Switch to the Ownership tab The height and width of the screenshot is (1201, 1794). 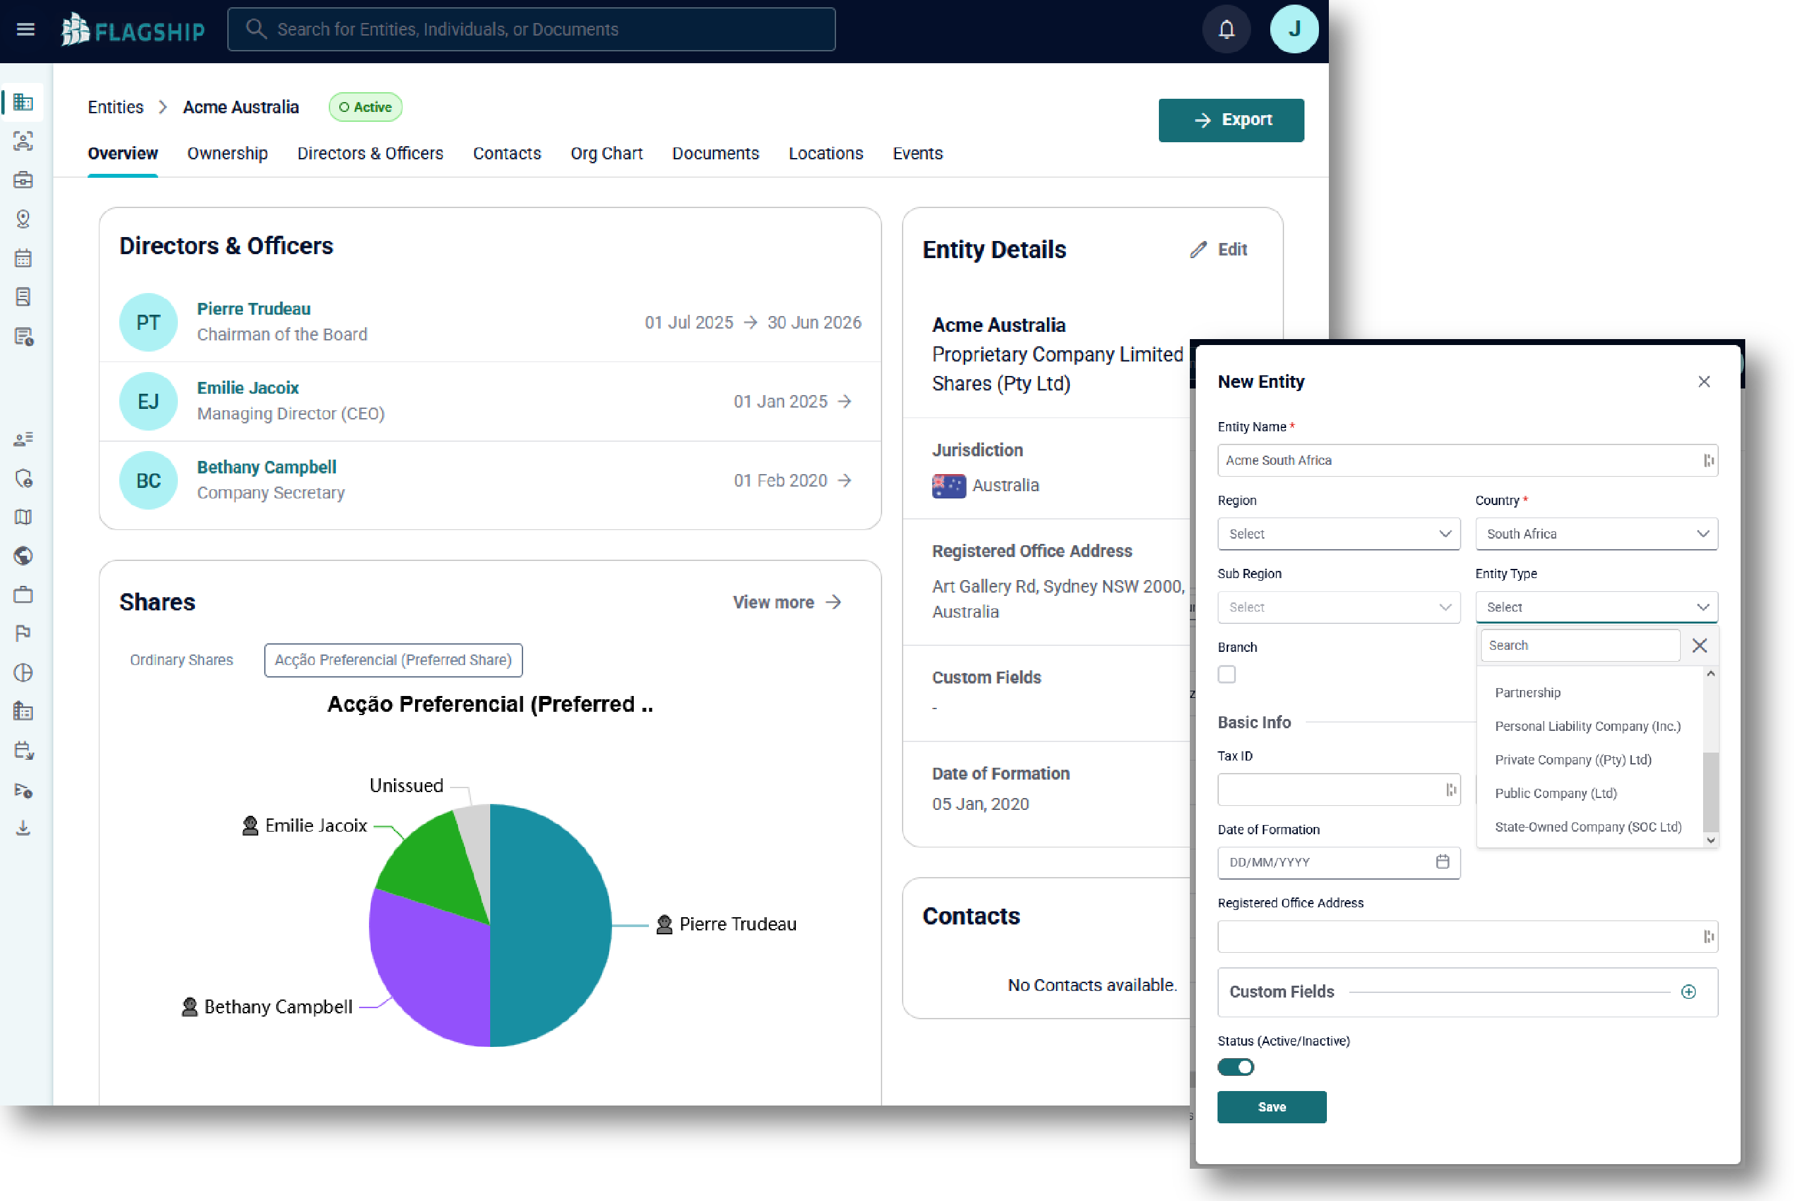[227, 153]
